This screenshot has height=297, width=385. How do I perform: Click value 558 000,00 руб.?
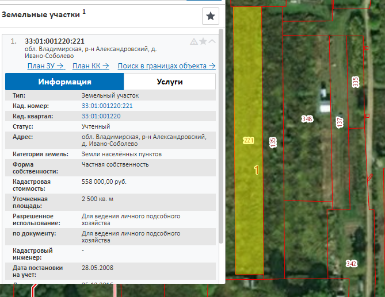point(104,182)
